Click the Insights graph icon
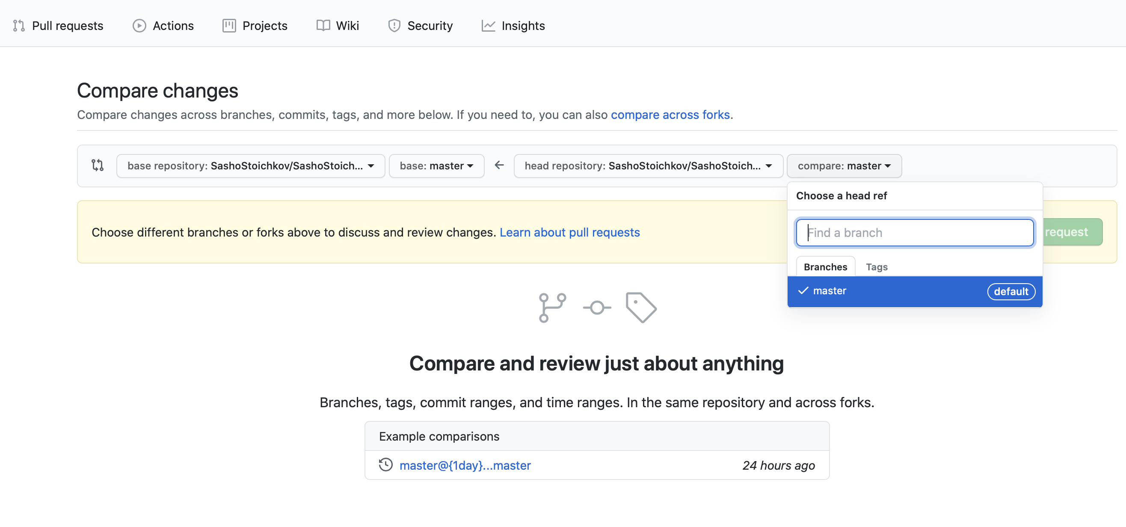This screenshot has height=527, width=1126. tap(488, 26)
